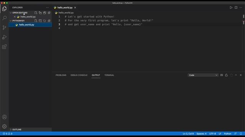Open notifications bell in status bar

point(241,134)
